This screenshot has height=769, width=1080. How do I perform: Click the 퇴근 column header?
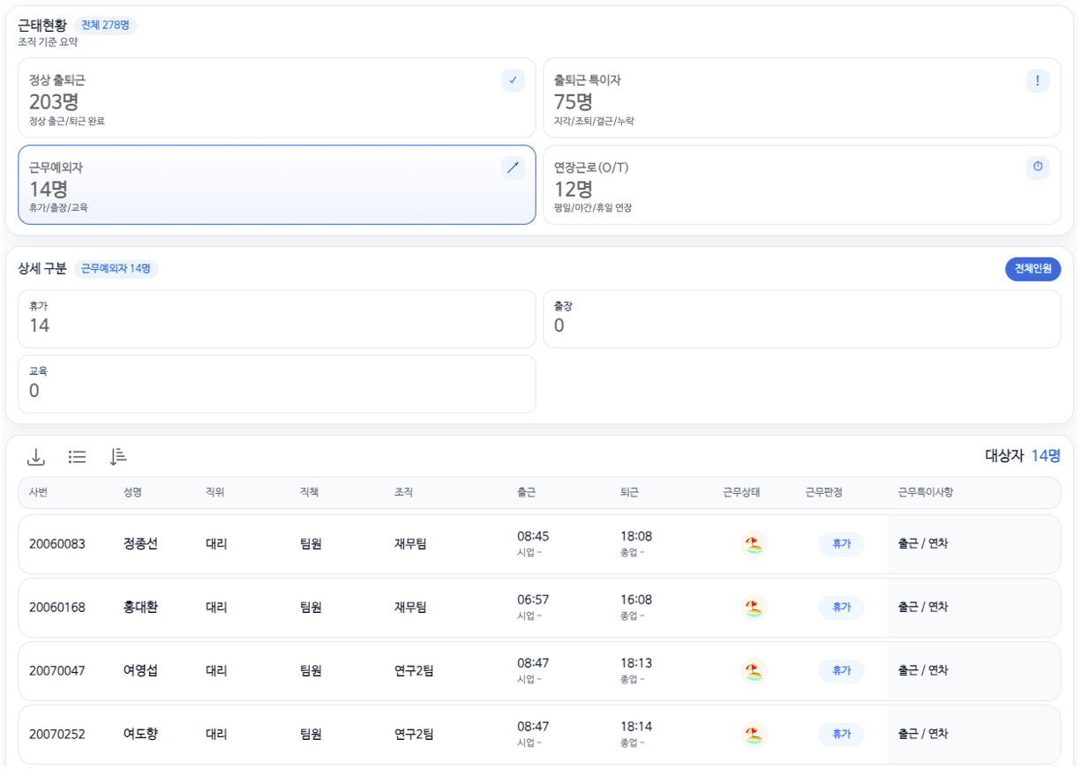tap(630, 493)
